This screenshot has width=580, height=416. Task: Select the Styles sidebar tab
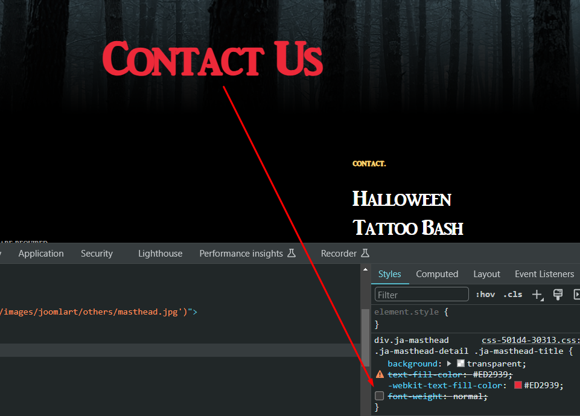point(389,274)
